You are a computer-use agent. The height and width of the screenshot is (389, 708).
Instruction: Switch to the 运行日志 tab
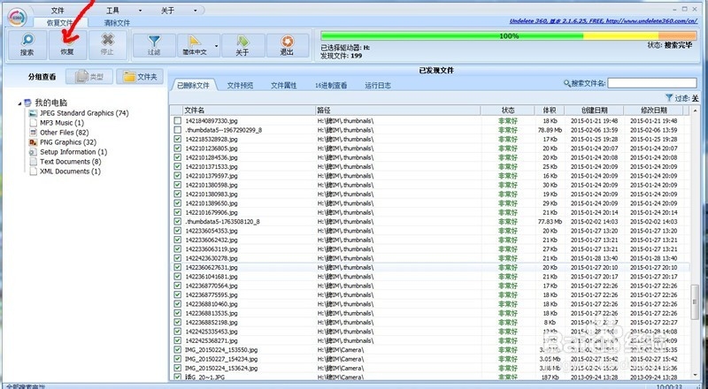point(378,85)
